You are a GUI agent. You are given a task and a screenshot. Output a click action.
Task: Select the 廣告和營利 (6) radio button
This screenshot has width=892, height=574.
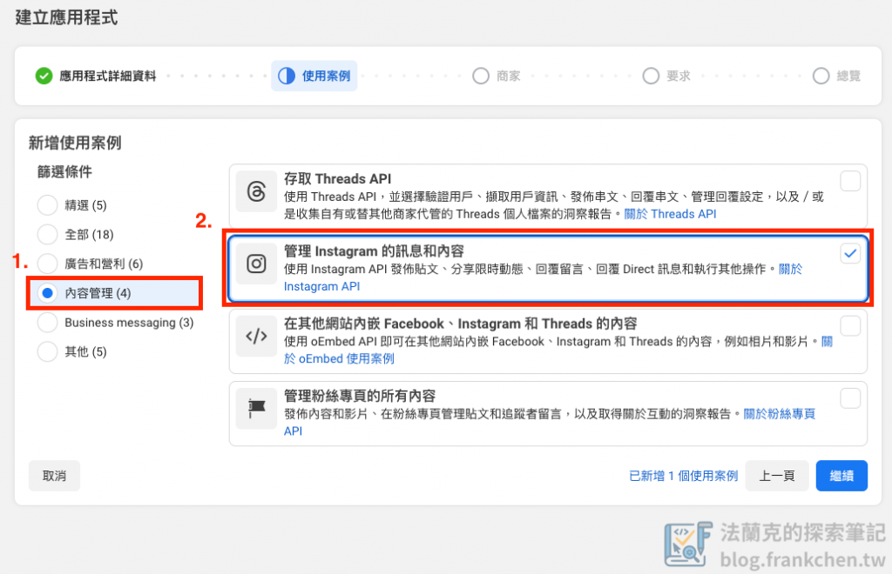[47, 264]
